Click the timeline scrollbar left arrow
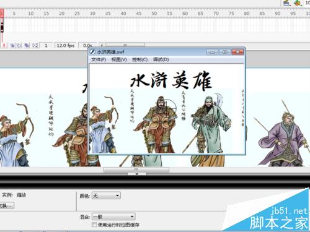This screenshot has width=310, height=232. pyautogui.click(x=102, y=45)
